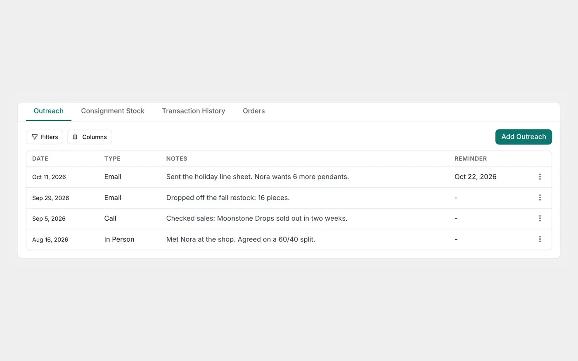
Task: Go to the Orders tab
Action: pyautogui.click(x=254, y=111)
